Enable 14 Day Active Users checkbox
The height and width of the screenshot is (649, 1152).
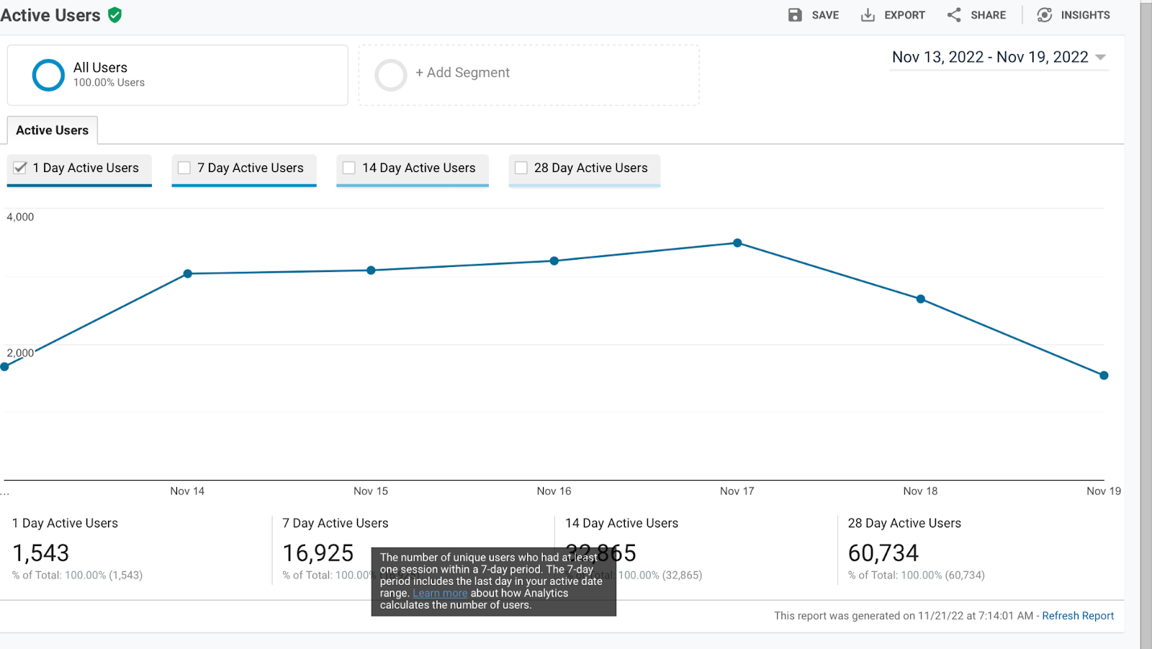[349, 168]
